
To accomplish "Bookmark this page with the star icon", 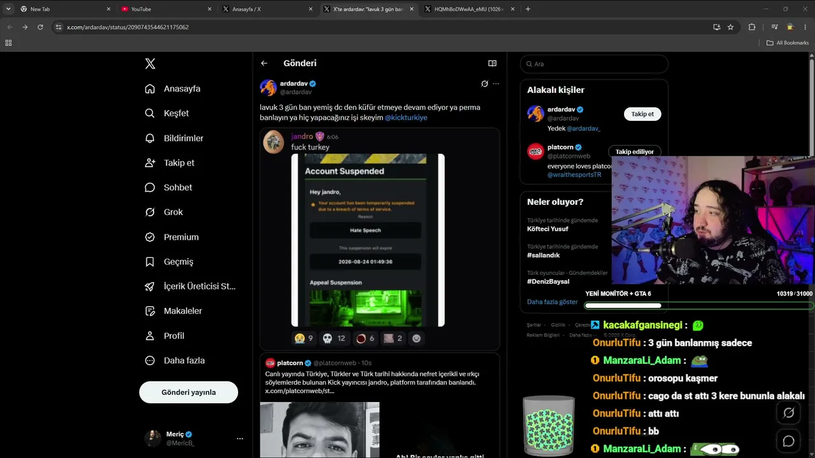I will pyautogui.click(x=730, y=27).
